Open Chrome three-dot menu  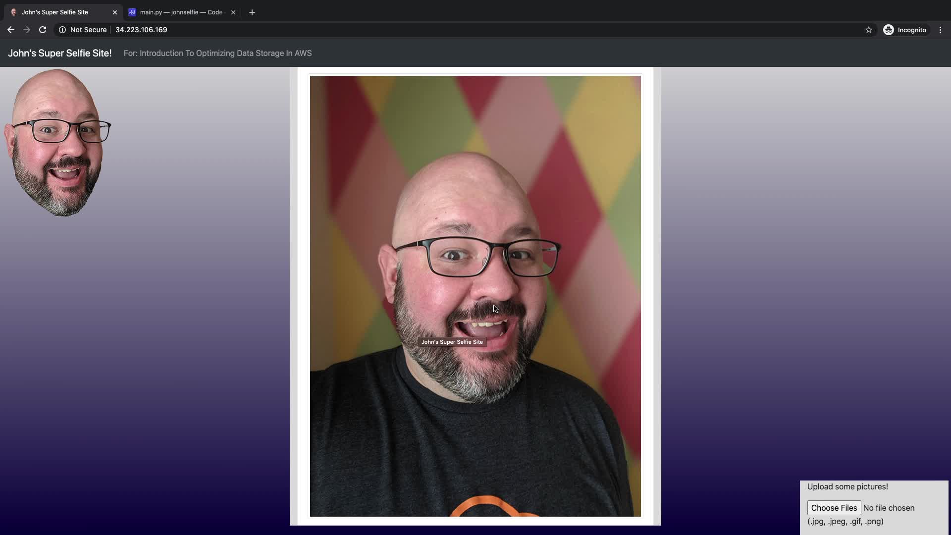[x=940, y=30]
